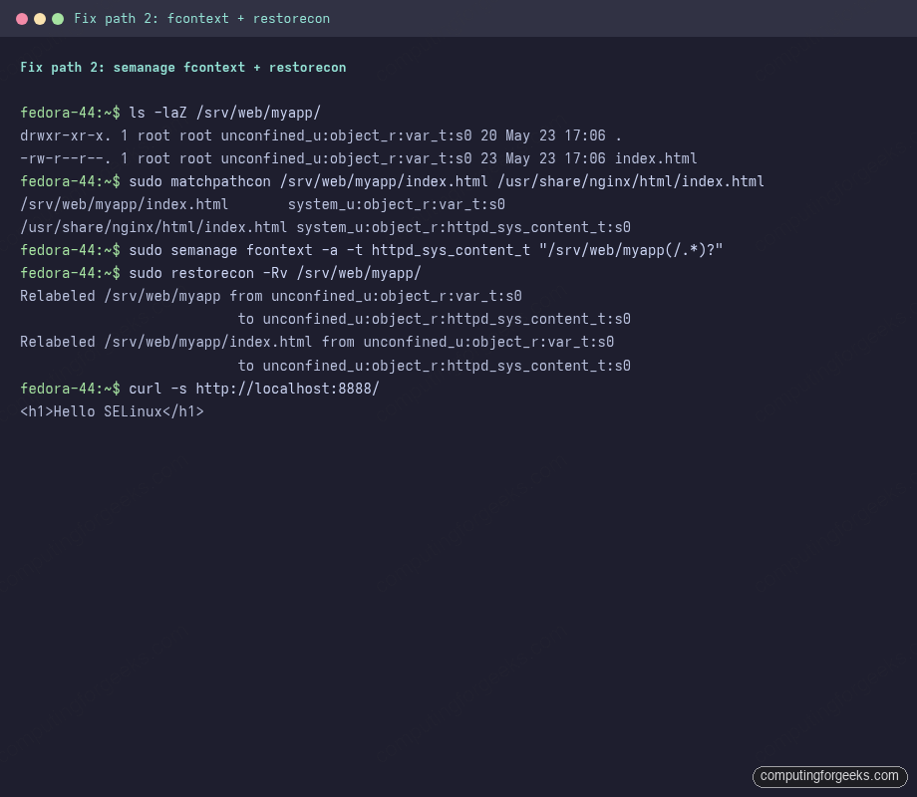Viewport: 917px width, 797px height.
Task: Click the yellow minimize window dot
Action: click(x=40, y=19)
